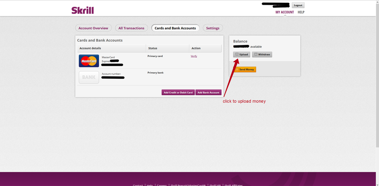Click the 'Account number:' label
Image resolution: width=379 pixels, height=186 pixels.
(111, 74)
